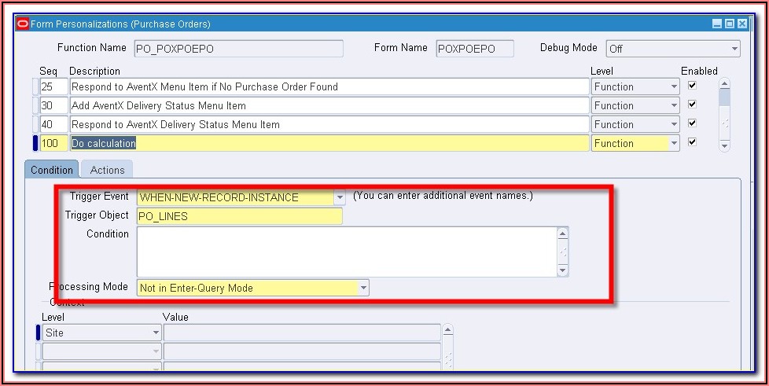The height and width of the screenshot is (386, 769).
Task: Uncheck Enabled for the Do calculation rule
Action: pos(693,142)
